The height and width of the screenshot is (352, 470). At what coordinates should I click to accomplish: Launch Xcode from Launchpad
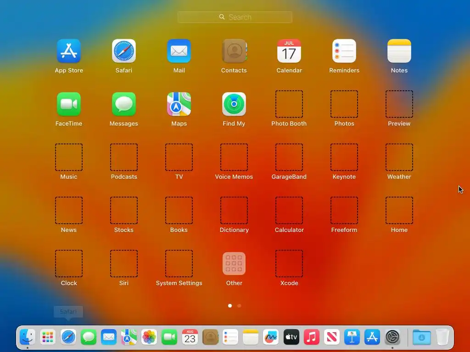point(289,264)
